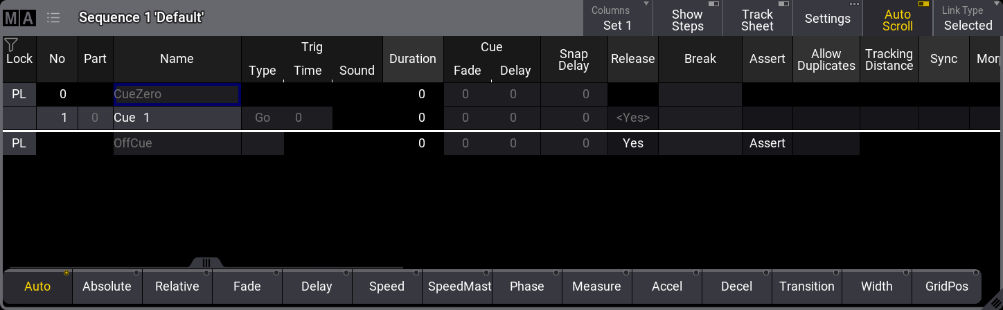The image size is (1003, 310).
Task: Select the Absolute layer tab
Action: [x=107, y=286]
